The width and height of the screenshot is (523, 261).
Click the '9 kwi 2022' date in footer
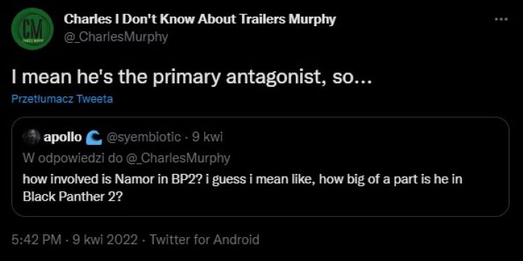tap(105, 240)
